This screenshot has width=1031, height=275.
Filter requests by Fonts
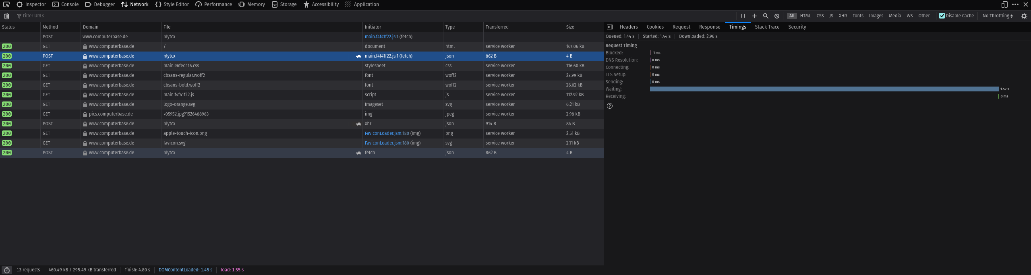point(858,16)
